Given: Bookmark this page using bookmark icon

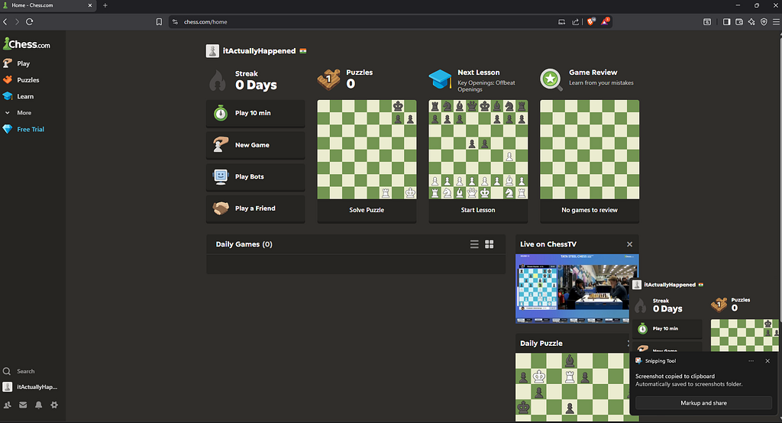Looking at the screenshot, I should 159,22.
